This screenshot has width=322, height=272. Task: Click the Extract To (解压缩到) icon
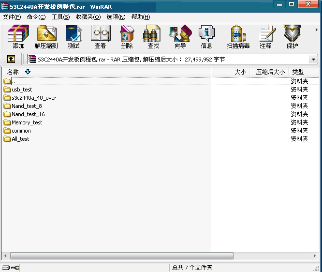[x=46, y=37]
